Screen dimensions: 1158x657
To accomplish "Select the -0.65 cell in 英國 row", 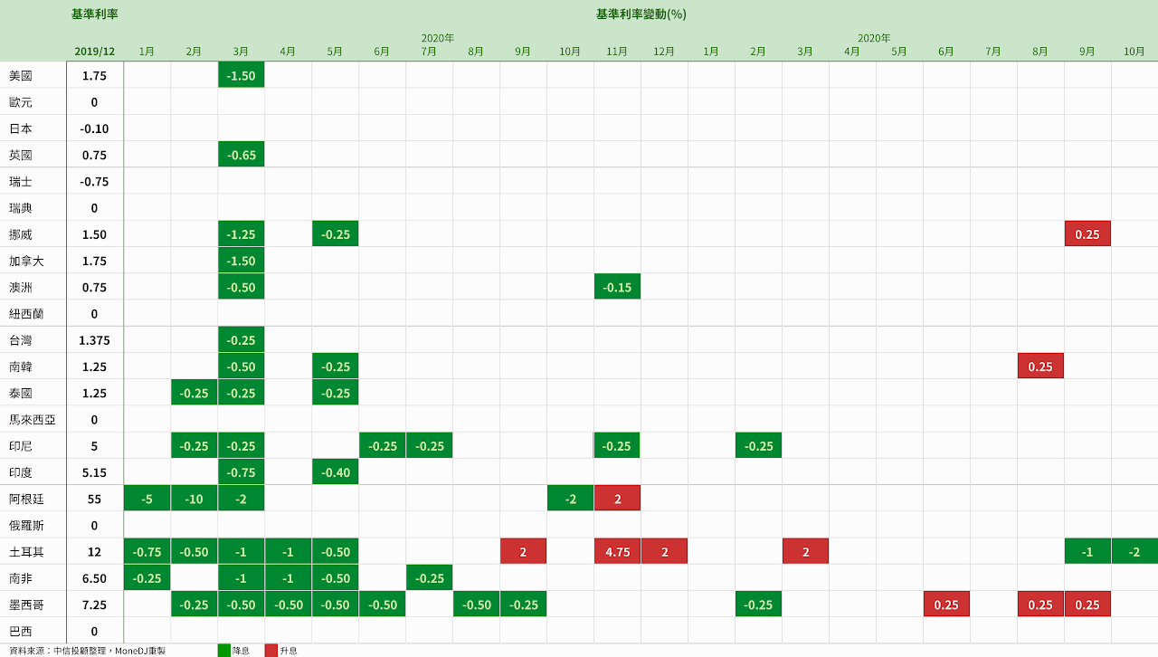I will tap(241, 155).
